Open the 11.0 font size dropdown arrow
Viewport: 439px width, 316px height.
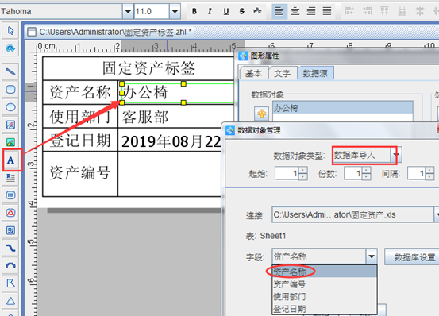(175, 11)
